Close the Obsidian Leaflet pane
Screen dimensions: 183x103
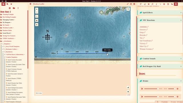pos(131,4)
